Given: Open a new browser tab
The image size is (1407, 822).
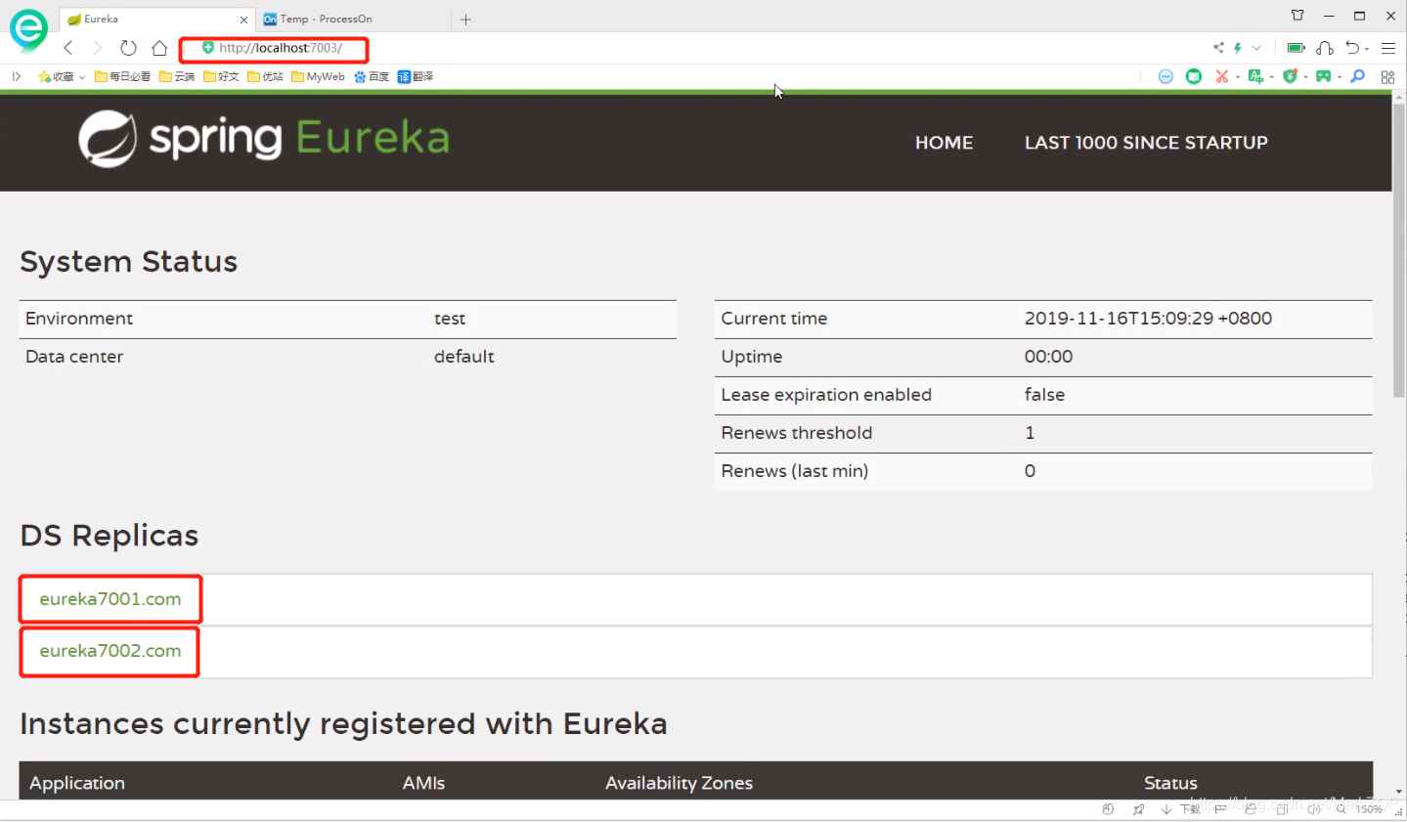Looking at the screenshot, I should [x=465, y=20].
